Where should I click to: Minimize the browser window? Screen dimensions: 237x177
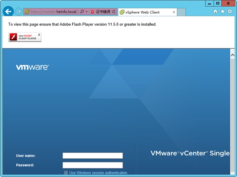pyautogui.click(x=209, y=3)
